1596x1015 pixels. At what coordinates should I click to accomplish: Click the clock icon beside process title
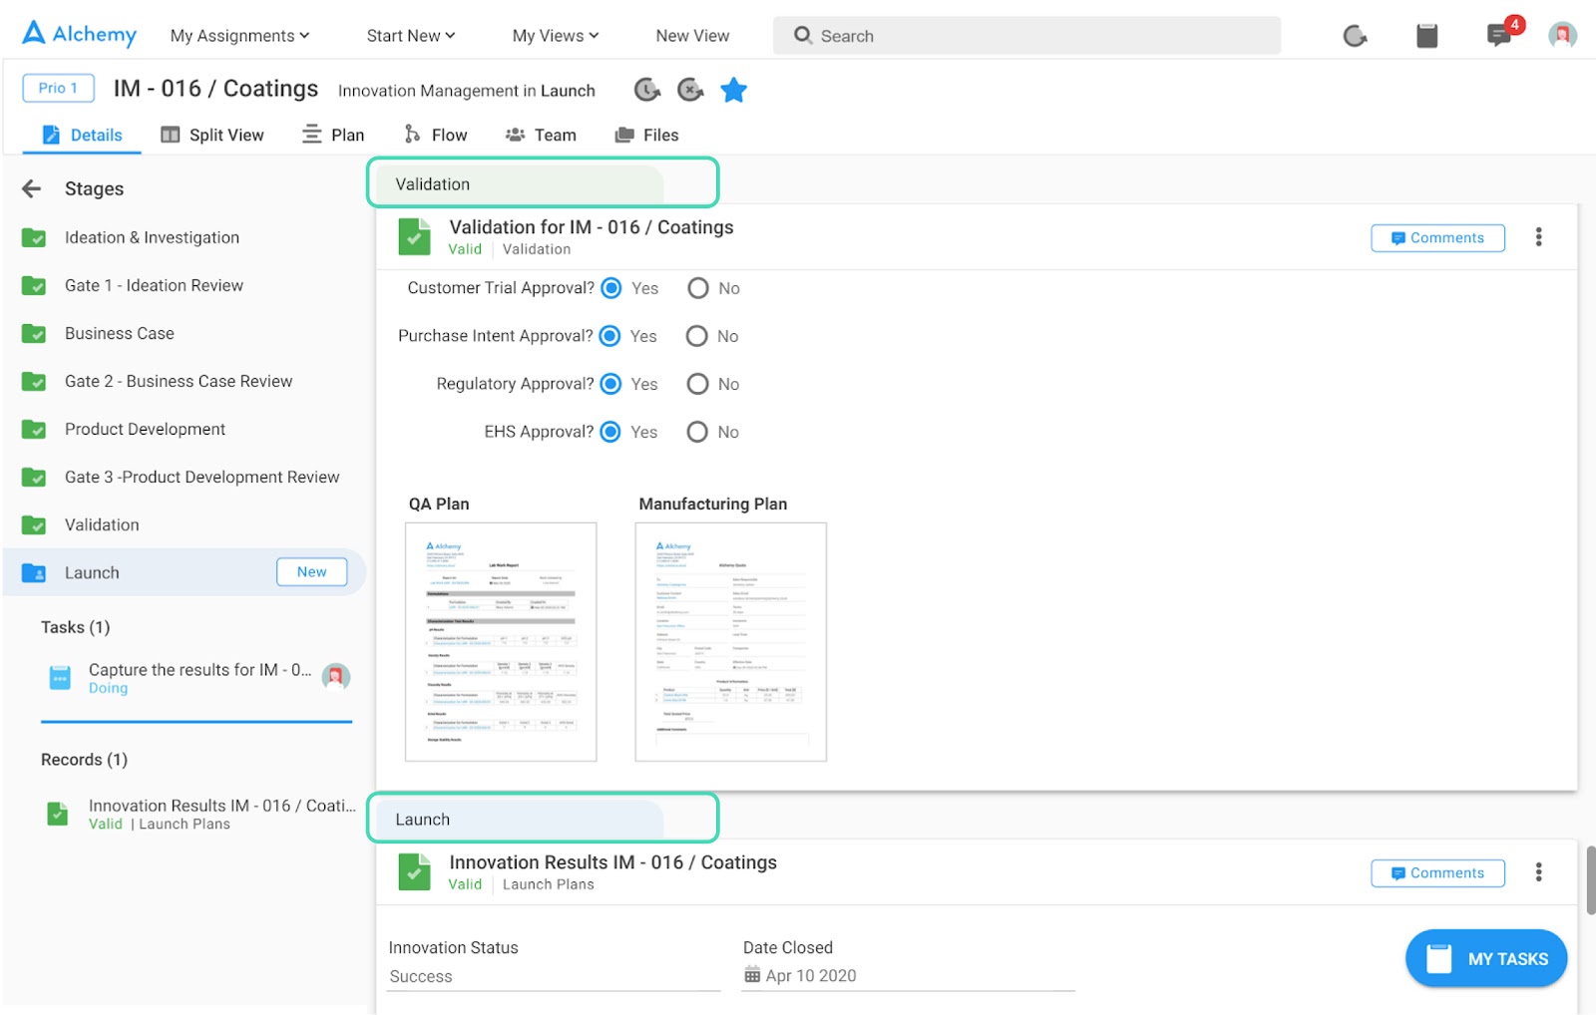[647, 90]
